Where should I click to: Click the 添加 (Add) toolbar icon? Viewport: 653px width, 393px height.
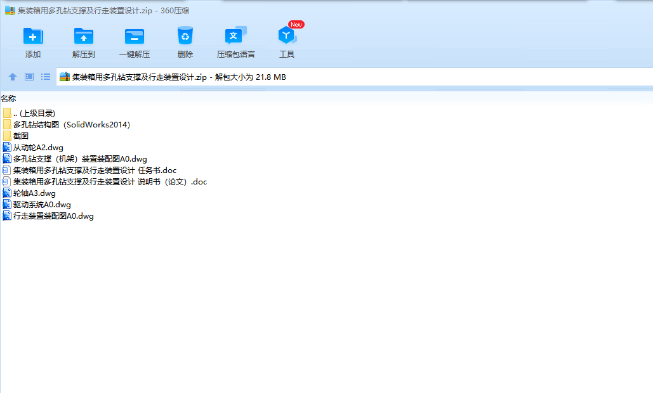click(33, 37)
